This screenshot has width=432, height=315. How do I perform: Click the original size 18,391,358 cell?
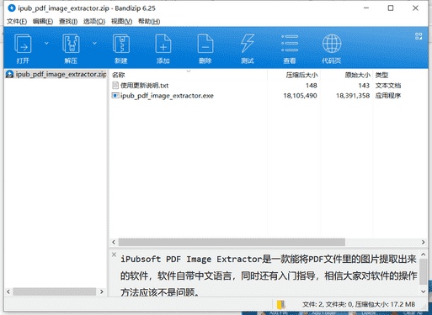click(x=353, y=96)
